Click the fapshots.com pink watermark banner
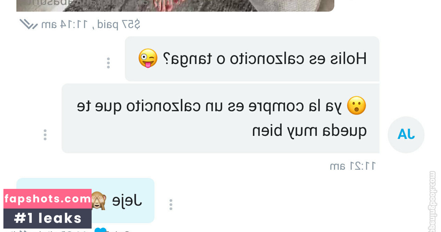 click(48, 199)
